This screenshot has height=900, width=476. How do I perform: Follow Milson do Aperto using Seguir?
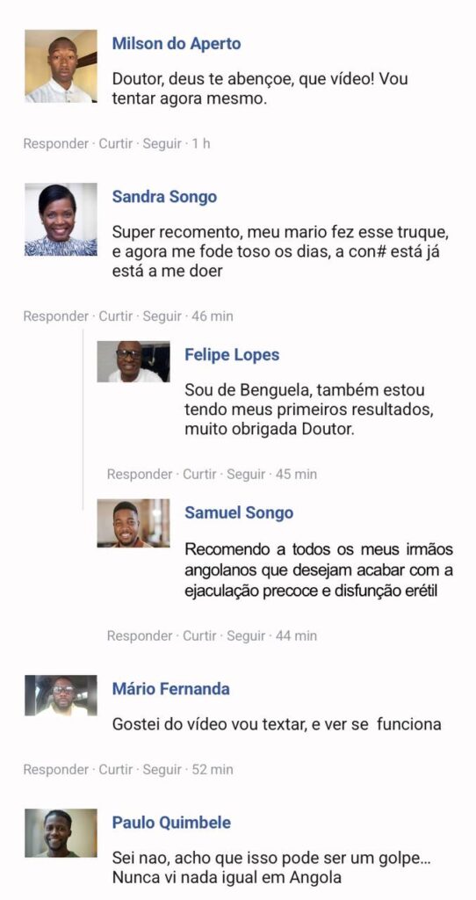162,143
